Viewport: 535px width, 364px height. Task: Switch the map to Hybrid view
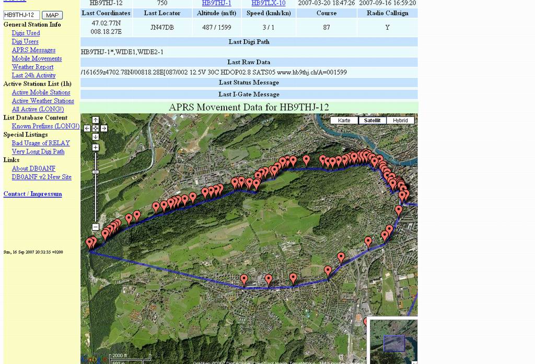[400, 121]
